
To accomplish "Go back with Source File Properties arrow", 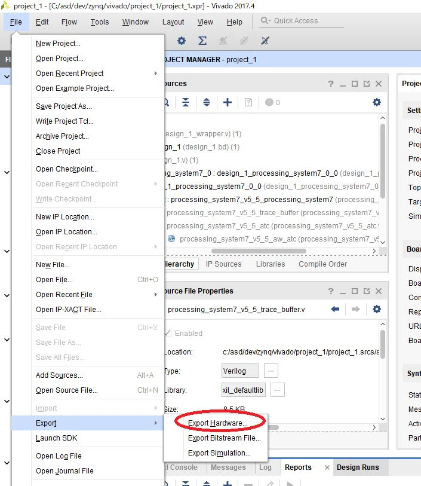I will 335,309.
